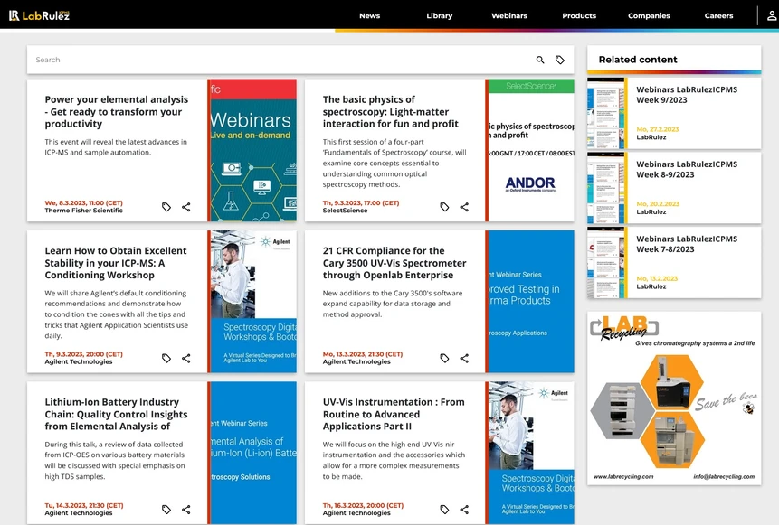Tag the UV-Vis Instrumentation Part II card

click(444, 510)
